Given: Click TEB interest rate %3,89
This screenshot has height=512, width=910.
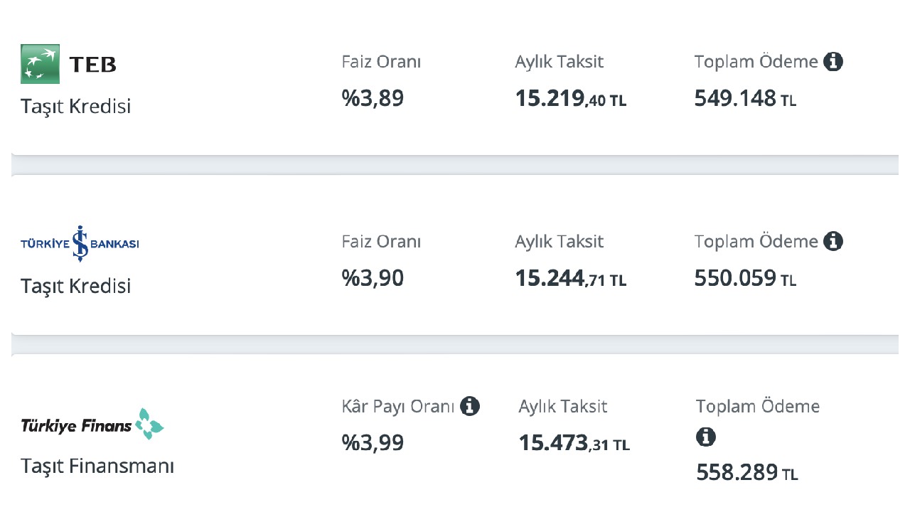Looking at the screenshot, I should [x=373, y=98].
